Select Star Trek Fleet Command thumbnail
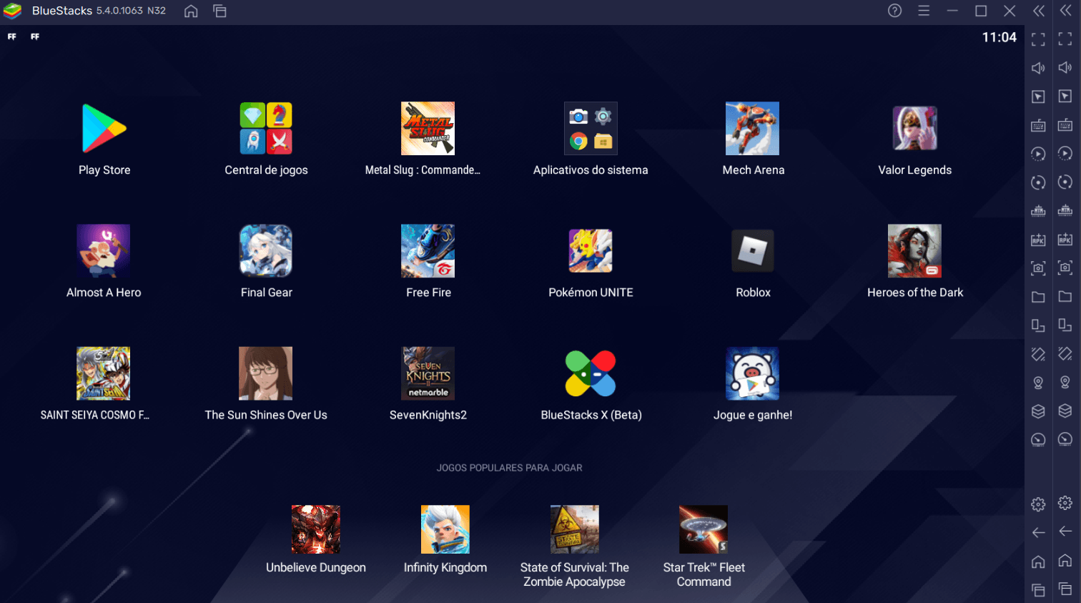The image size is (1081, 603). pos(704,529)
